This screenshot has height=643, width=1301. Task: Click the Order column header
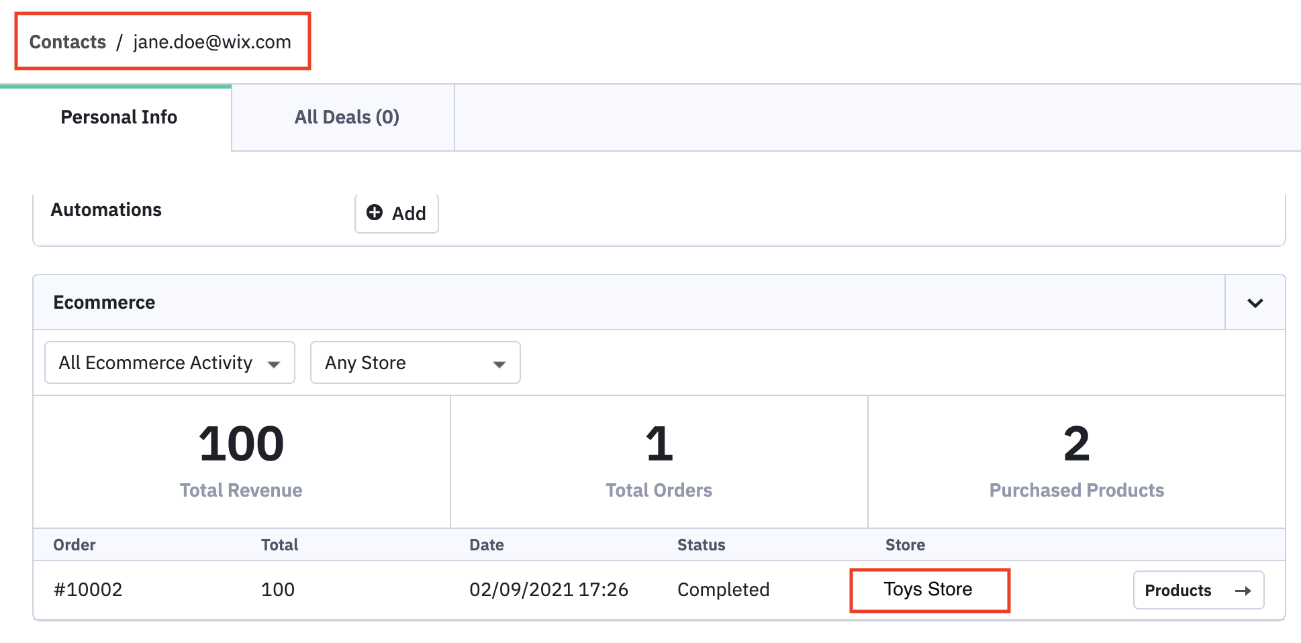coord(75,545)
